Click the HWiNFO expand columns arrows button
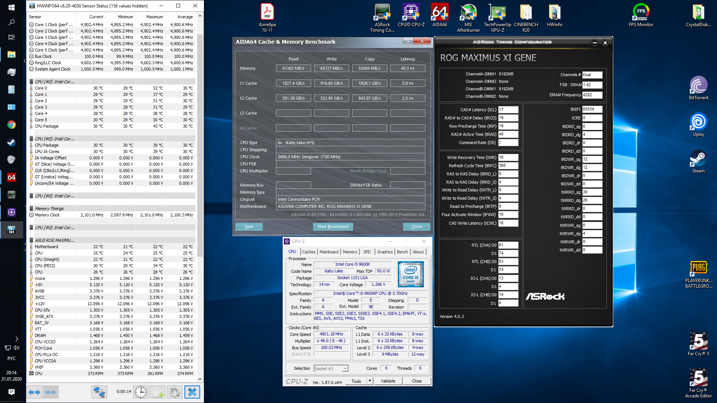This screenshot has width=717, height=403. pyautogui.click(x=34, y=392)
